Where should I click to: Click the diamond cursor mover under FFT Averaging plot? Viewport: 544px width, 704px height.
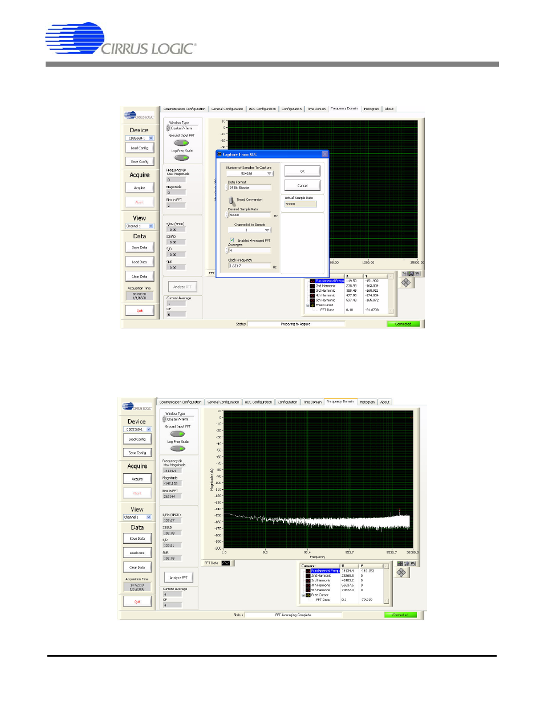point(401,572)
